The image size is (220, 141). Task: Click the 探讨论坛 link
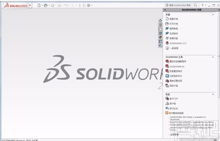(174, 108)
